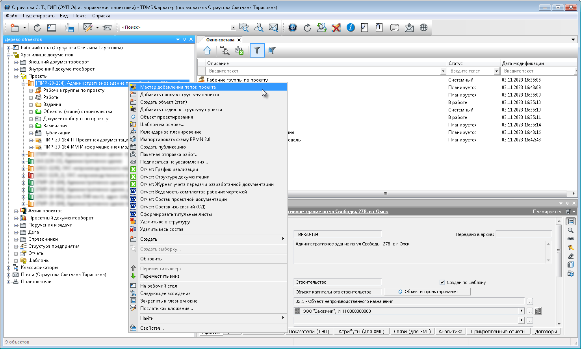Click the horizontal scrollbar in the list pane
Screen dimensions: 581x349
[x=385, y=193]
